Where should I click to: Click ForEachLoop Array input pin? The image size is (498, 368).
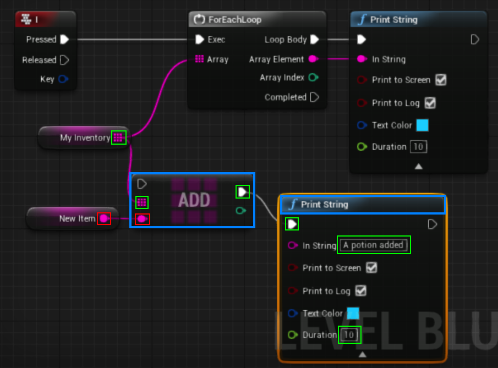[199, 59]
